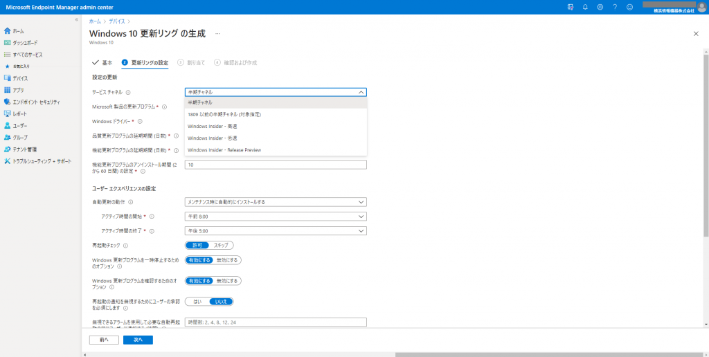709x357 pixels.
Task: Open Troubleshooting + support wrench icon
Action: point(7,161)
